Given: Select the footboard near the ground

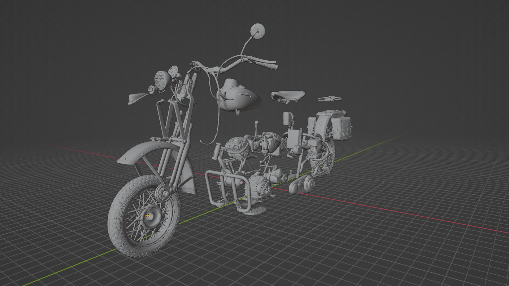Looking at the screenshot, I should point(255,211).
